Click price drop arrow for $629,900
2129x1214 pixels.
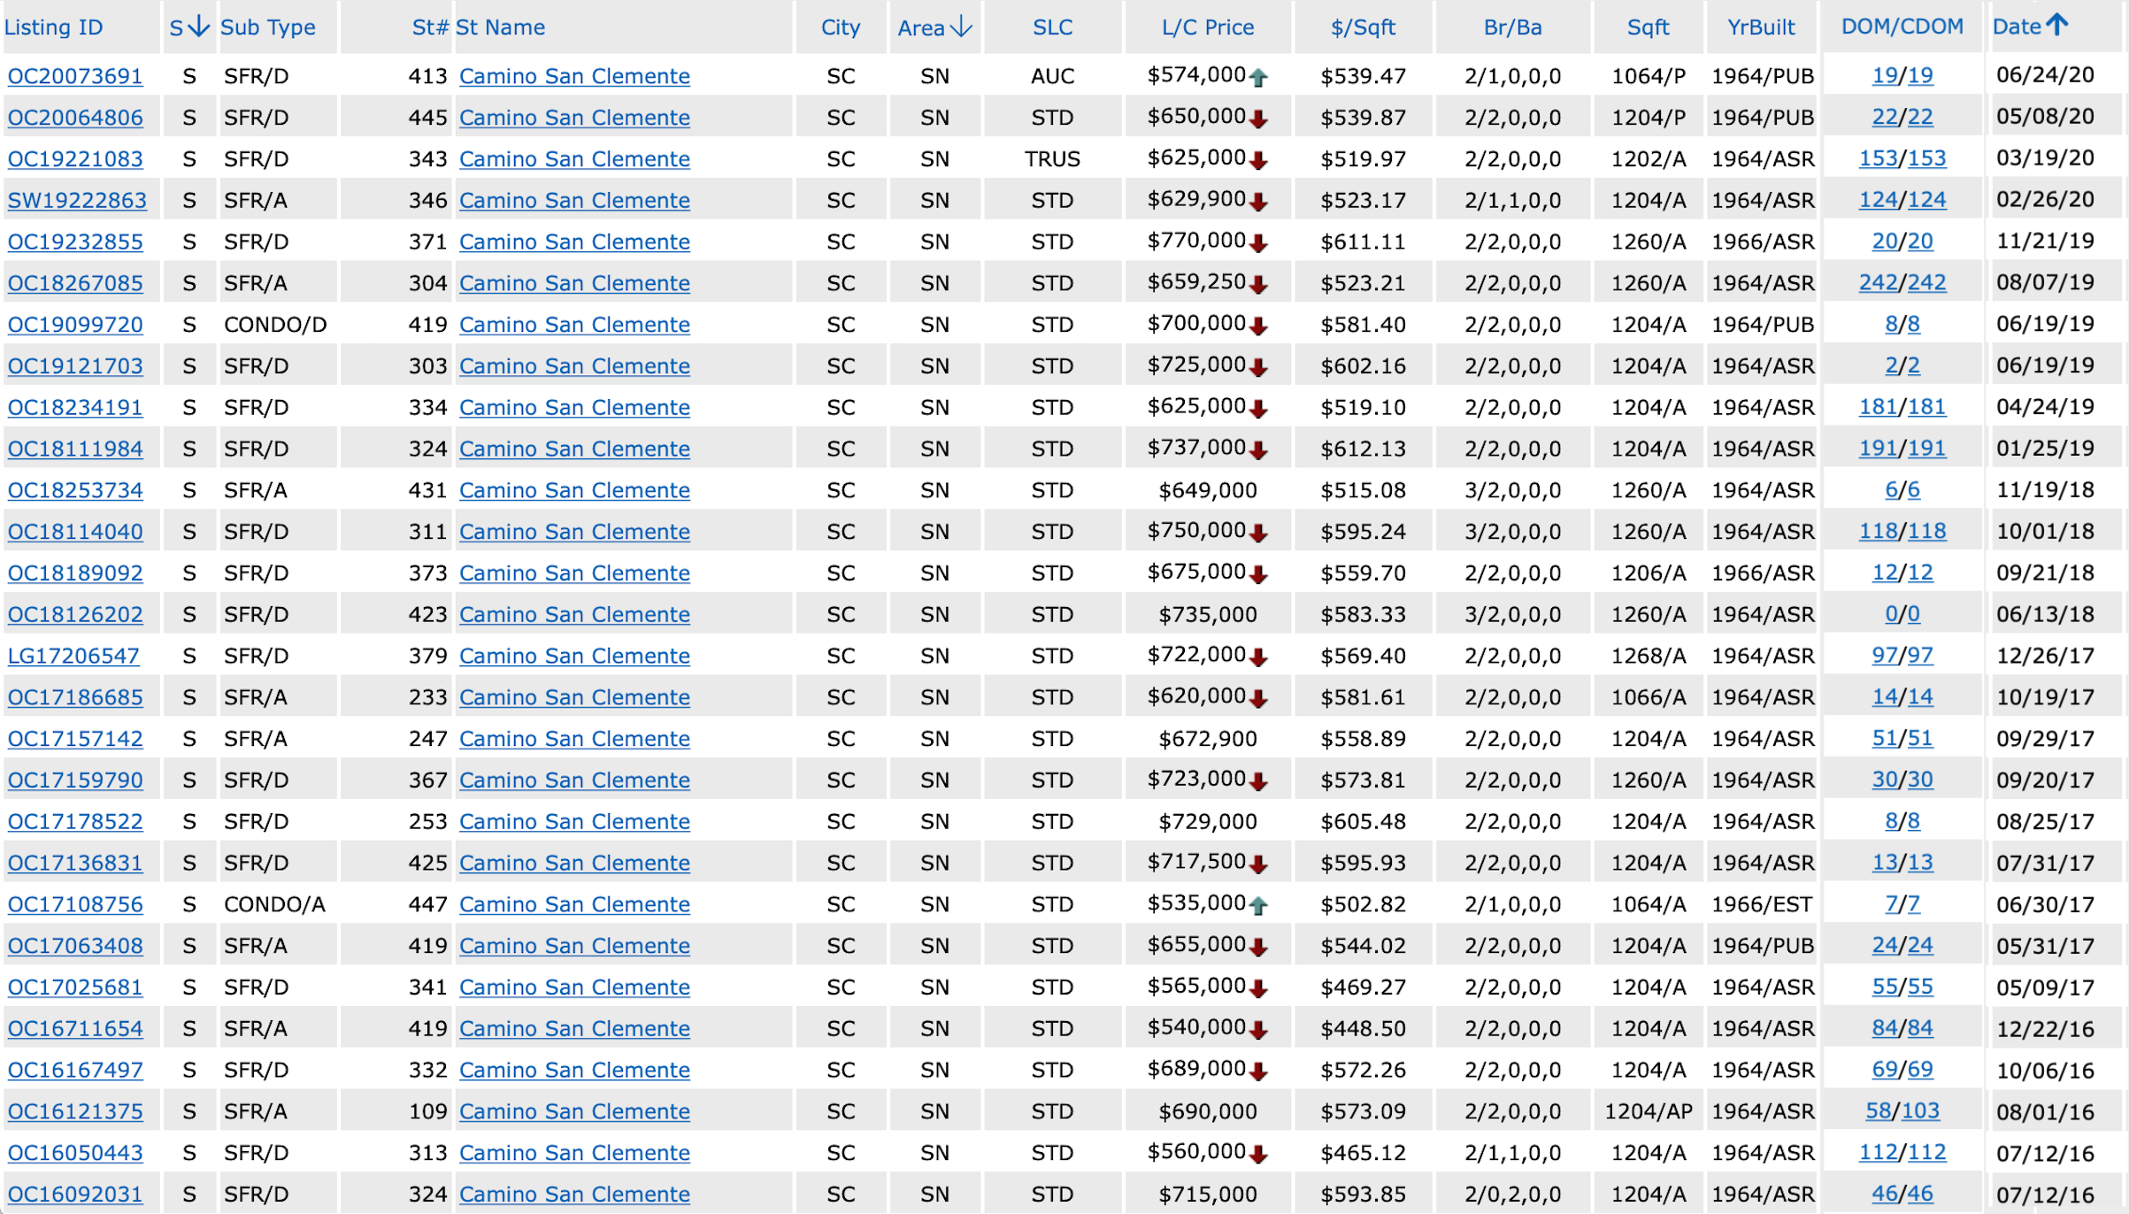[x=1257, y=202]
